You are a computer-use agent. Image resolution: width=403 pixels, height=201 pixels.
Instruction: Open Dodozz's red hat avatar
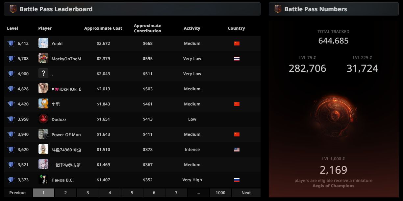click(x=43, y=119)
